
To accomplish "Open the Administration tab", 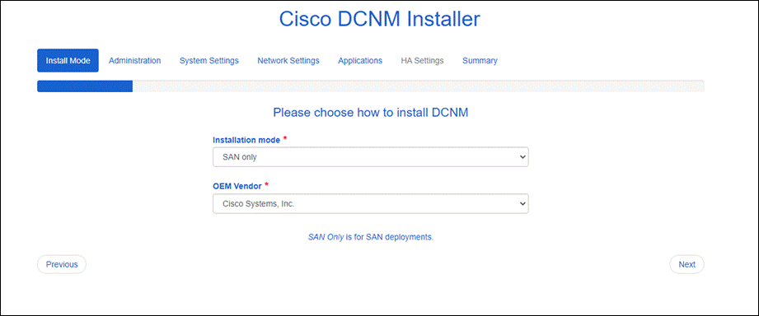I will point(134,60).
